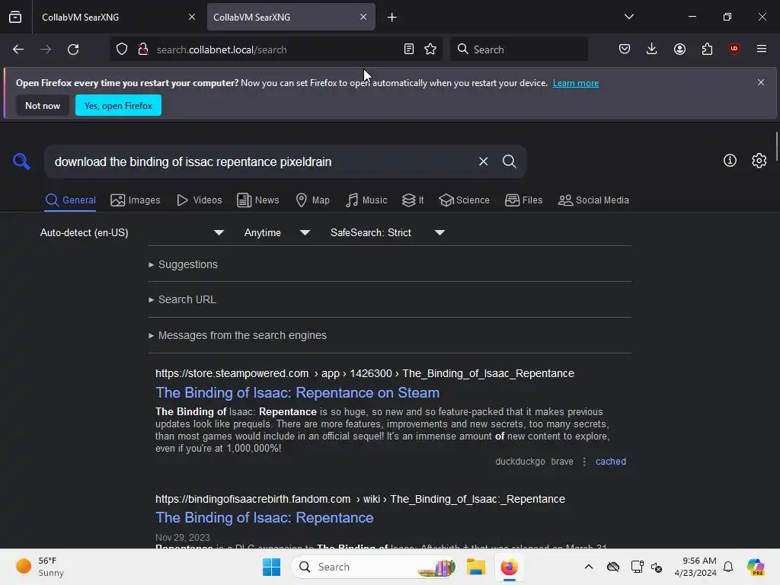Open the Windows Start menu
This screenshot has height=585, width=780.
(x=272, y=567)
